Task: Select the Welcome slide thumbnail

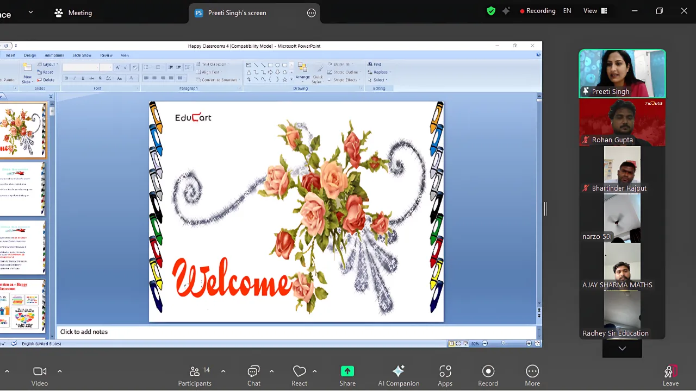Action: pyautogui.click(x=22, y=130)
